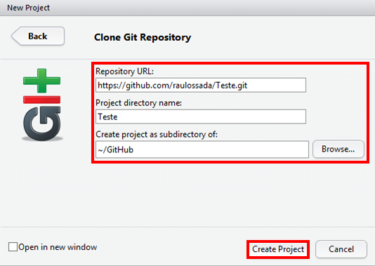Click the pointed arrow tip of Back
This screenshot has width=375, height=266.
(15, 36)
